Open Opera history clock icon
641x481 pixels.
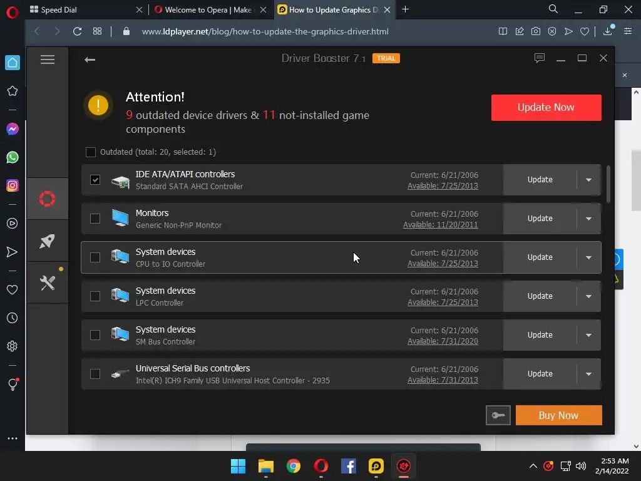[x=13, y=318]
